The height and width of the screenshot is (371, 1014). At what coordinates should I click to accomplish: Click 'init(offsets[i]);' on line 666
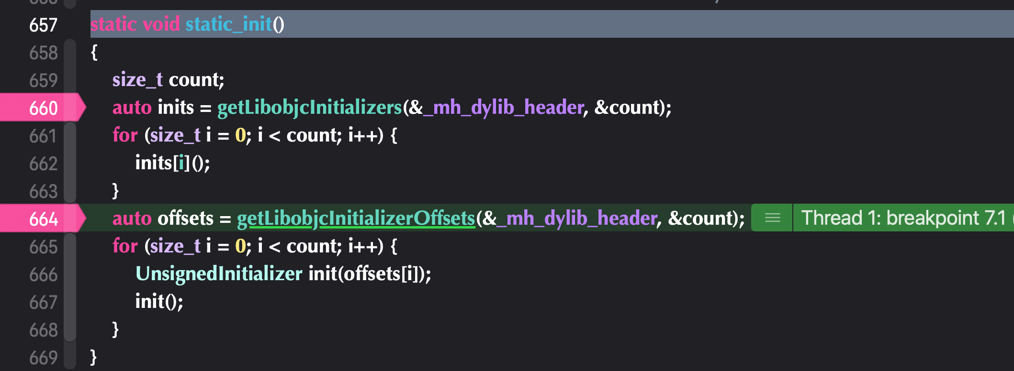370,274
